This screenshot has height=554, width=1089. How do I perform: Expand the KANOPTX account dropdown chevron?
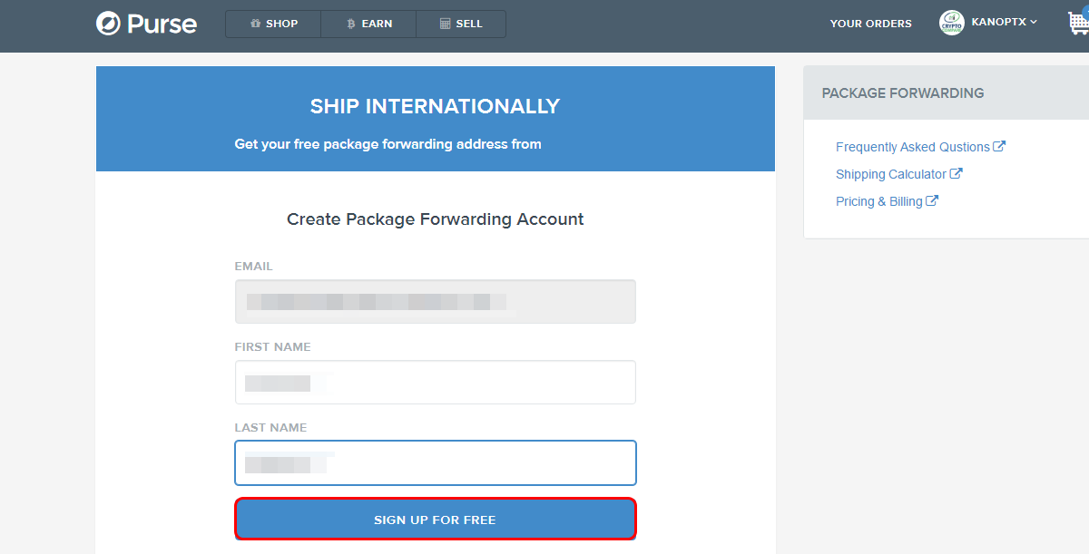1034,22
